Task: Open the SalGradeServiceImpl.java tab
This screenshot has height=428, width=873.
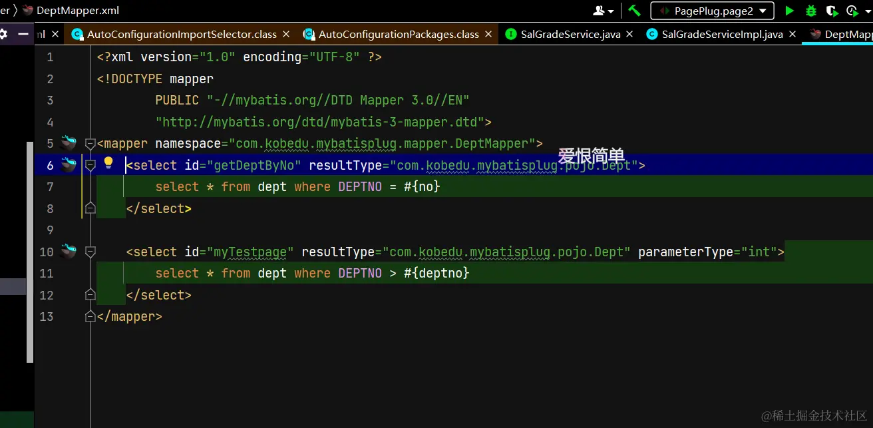Action: tap(722, 34)
